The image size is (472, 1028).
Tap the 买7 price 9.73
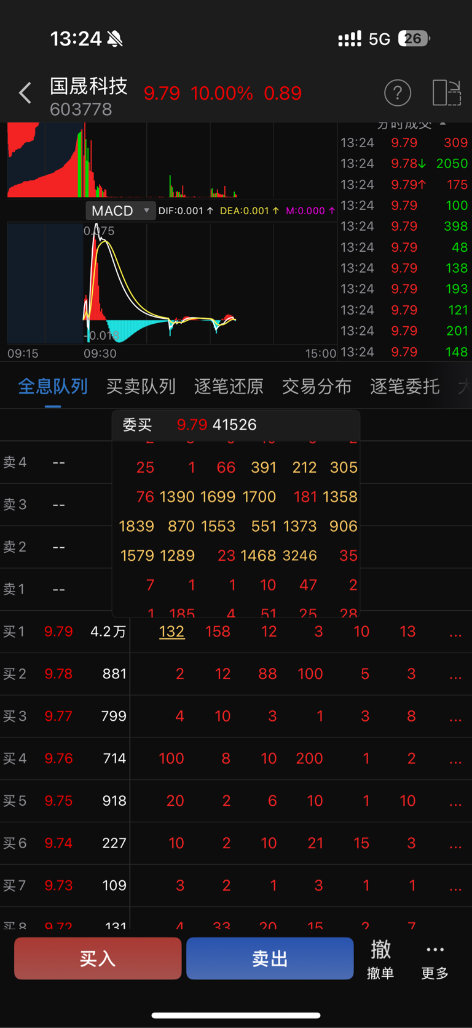pyautogui.click(x=58, y=885)
